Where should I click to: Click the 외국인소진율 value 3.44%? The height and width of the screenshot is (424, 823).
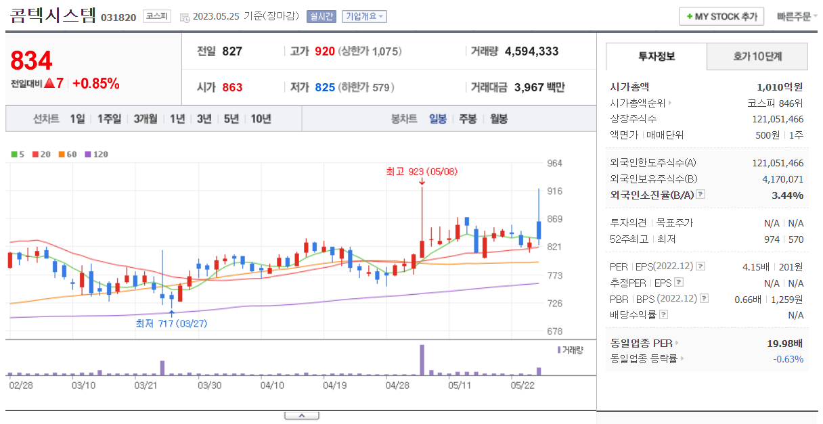(x=788, y=195)
